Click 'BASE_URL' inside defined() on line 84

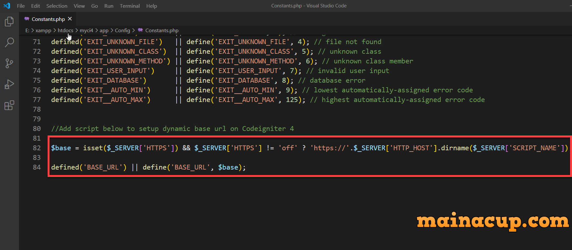click(103, 167)
